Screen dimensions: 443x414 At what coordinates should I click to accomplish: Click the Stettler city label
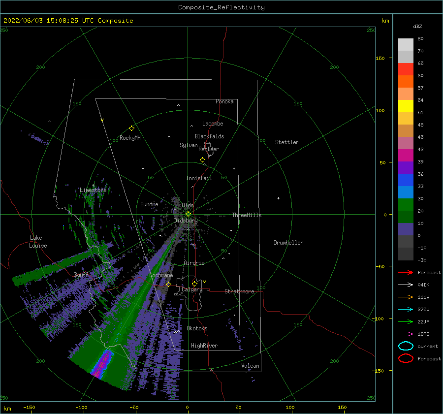click(287, 142)
